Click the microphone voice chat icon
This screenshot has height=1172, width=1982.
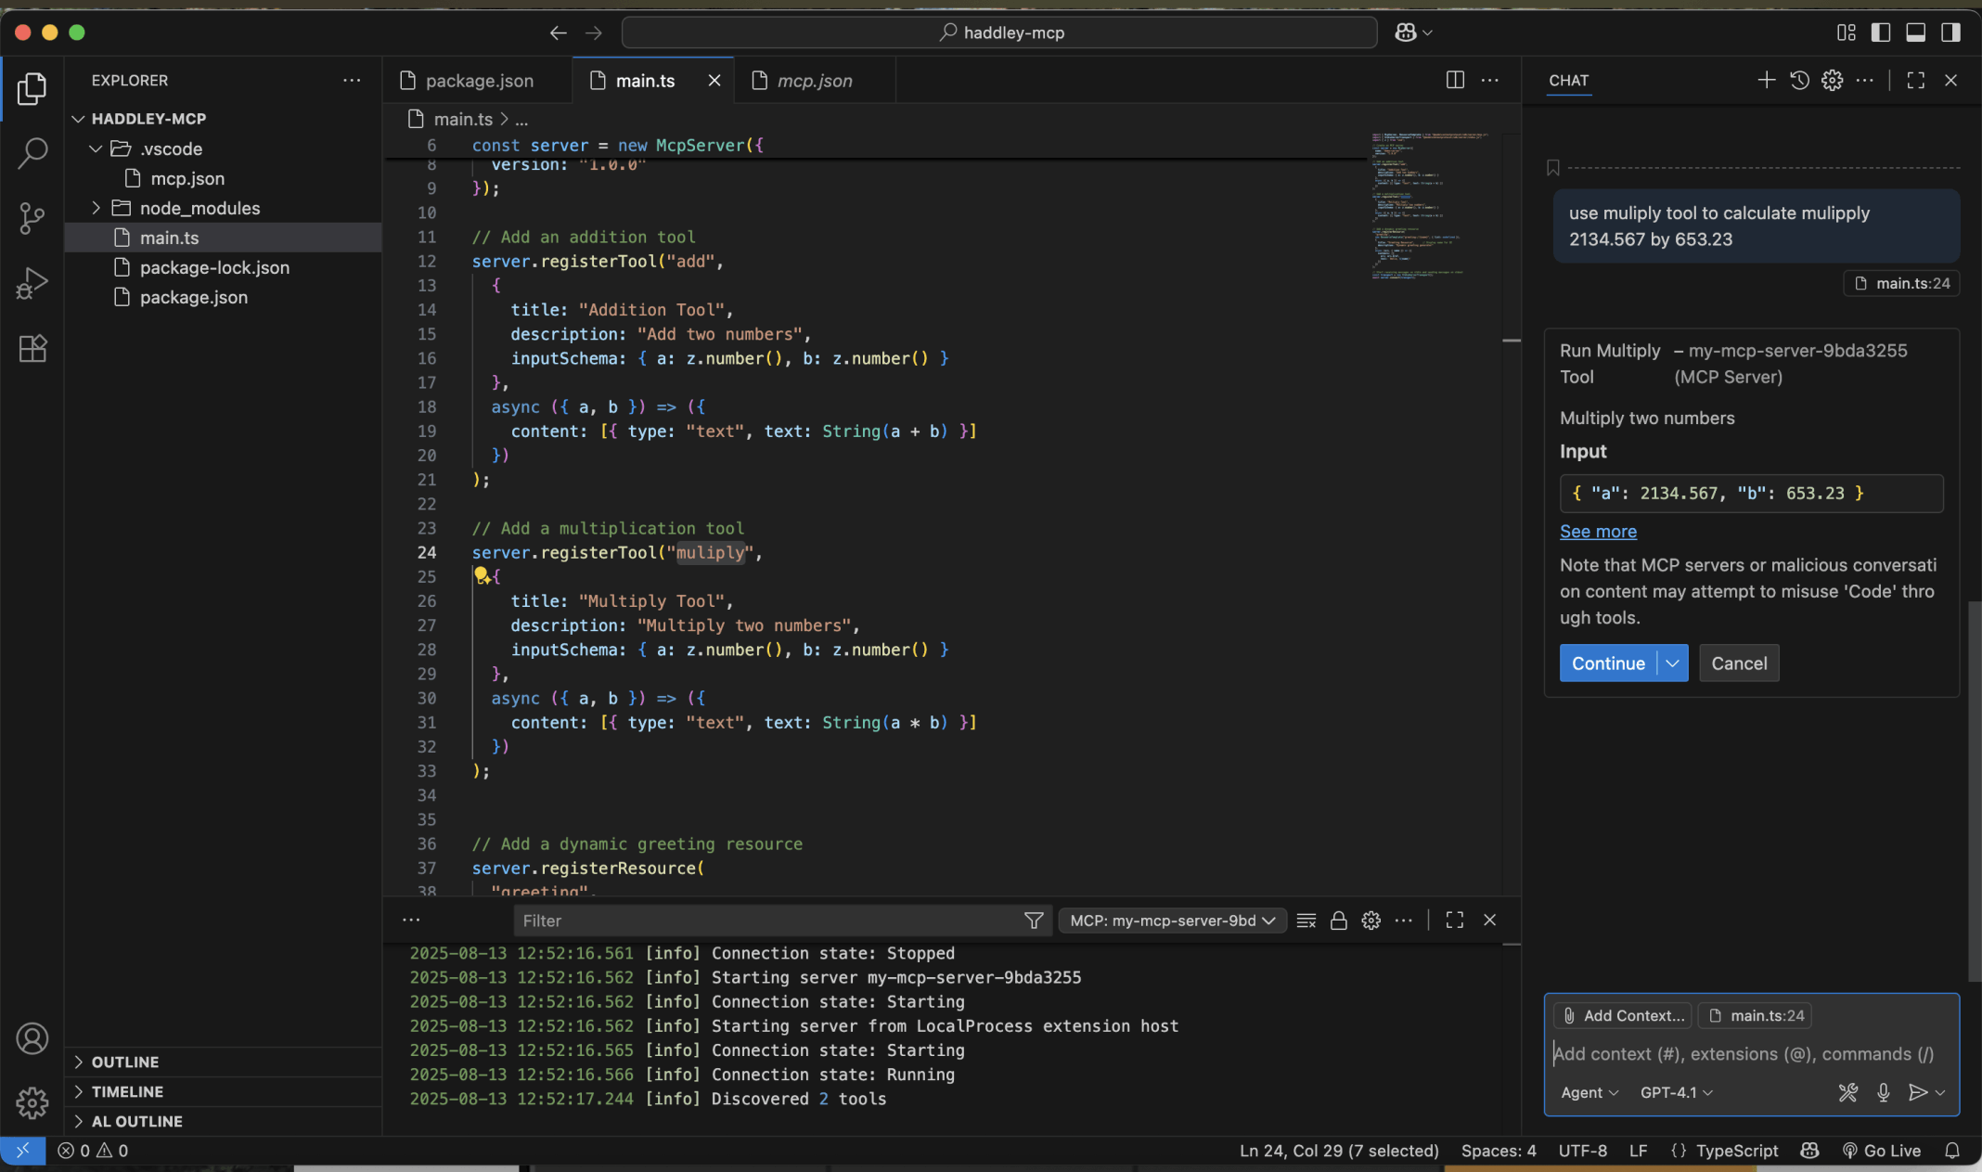[1883, 1092]
